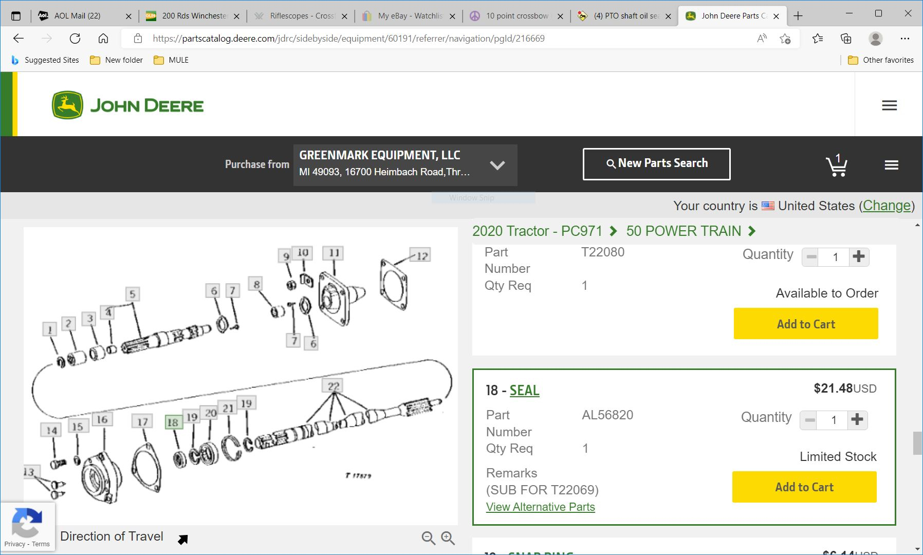Open the MULE favorites folder
The image size is (923, 555).
tap(171, 60)
